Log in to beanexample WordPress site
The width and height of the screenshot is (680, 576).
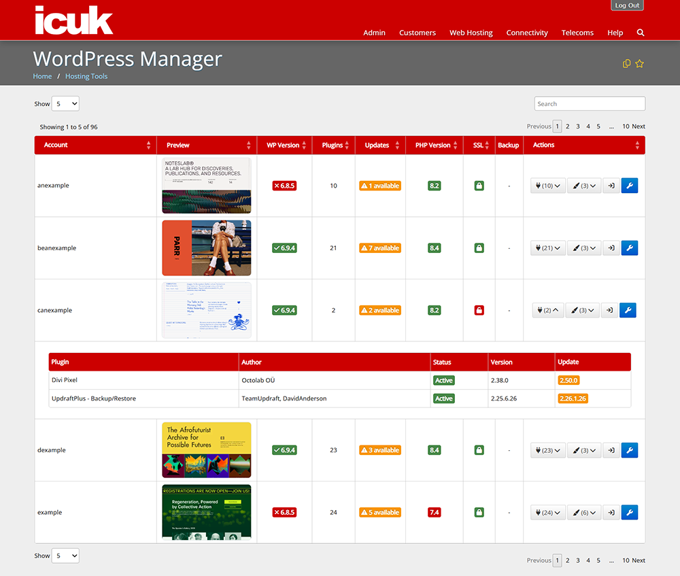click(x=611, y=248)
